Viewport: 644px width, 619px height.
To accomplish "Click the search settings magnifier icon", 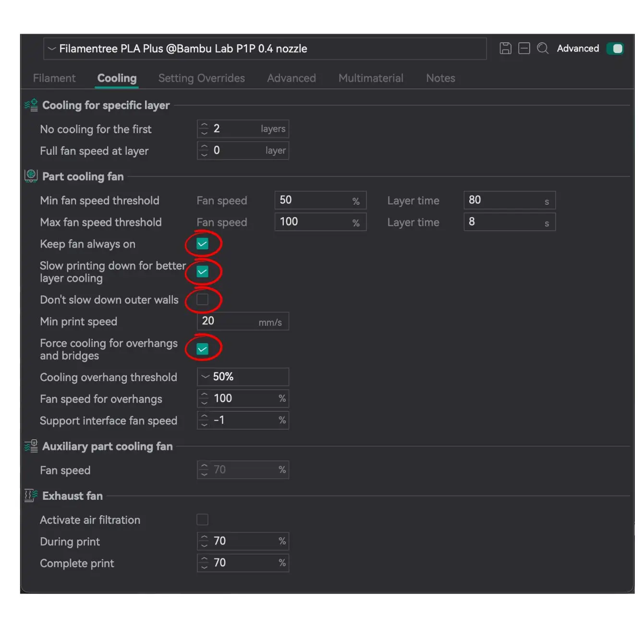I will (x=543, y=49).
